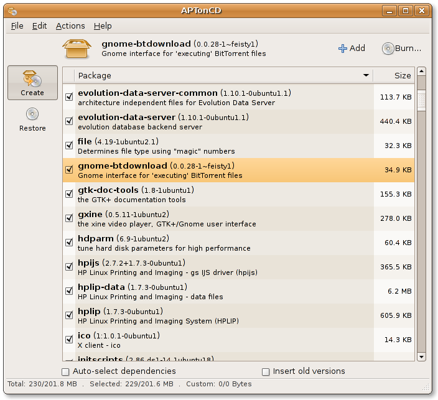Click the Restore label in sidebar
The height and width of the screenshot is (400, 438).
pyautogui.click(x=32, y=128)
